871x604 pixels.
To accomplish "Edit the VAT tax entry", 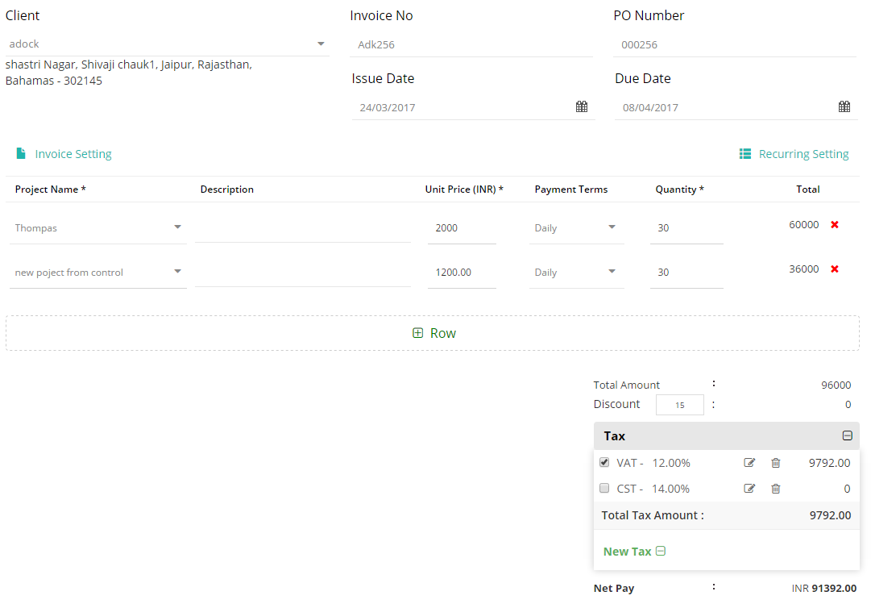I will (x=749, y=463).
